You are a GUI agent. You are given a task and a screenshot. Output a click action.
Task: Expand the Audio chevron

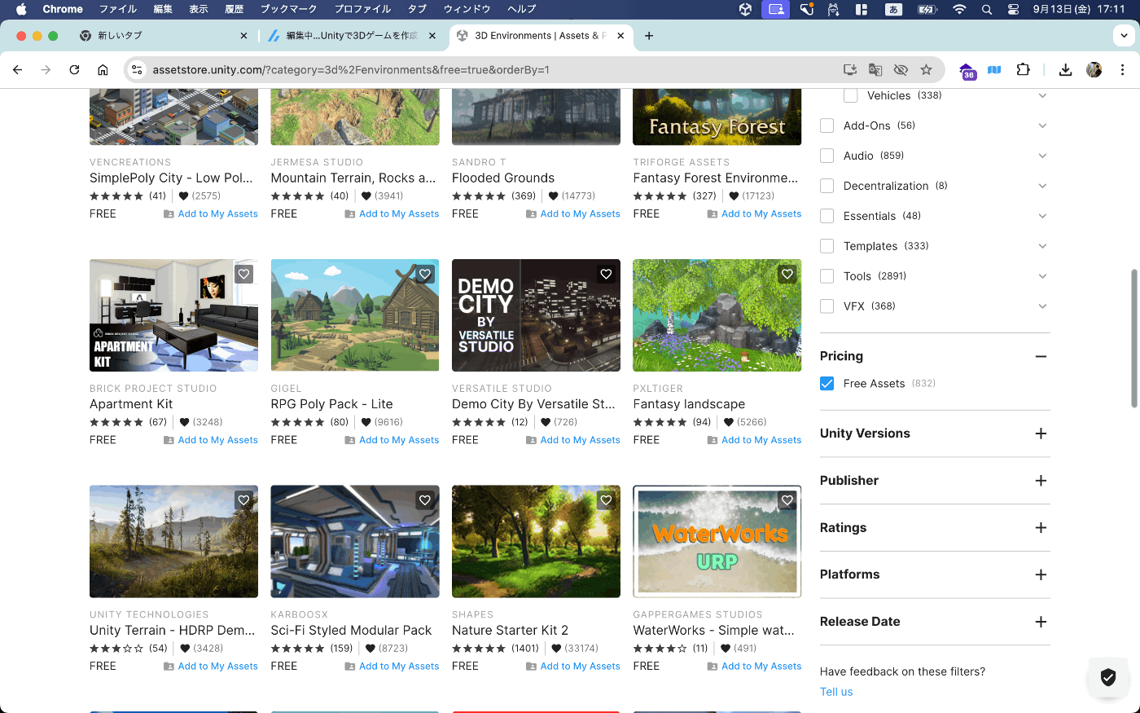point(1042,156)
